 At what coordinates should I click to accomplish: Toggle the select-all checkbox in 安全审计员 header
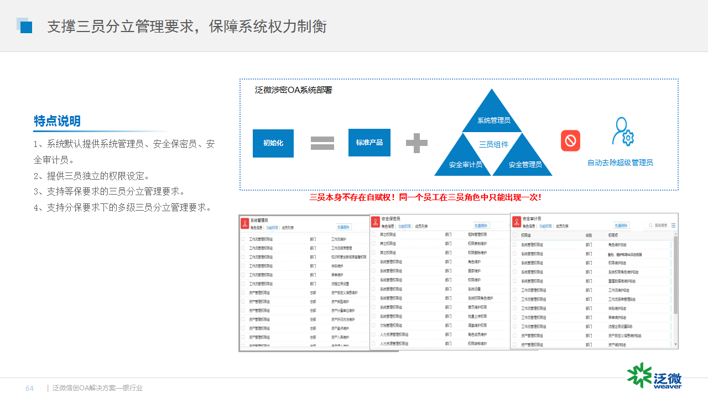coord(515,235)
